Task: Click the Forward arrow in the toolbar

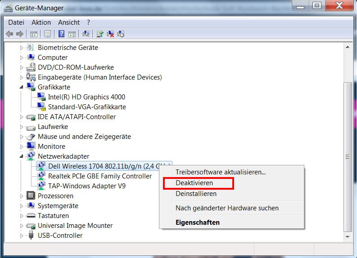Action: click(x=20, y=34)
